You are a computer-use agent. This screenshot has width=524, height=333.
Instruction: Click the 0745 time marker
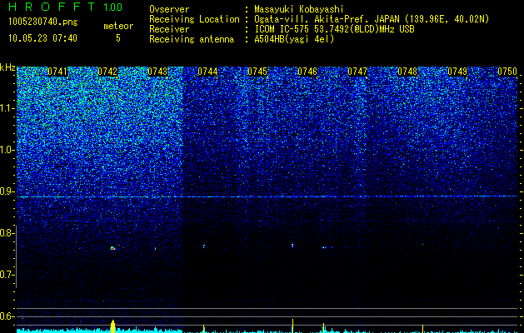click(x=257, y=72)
